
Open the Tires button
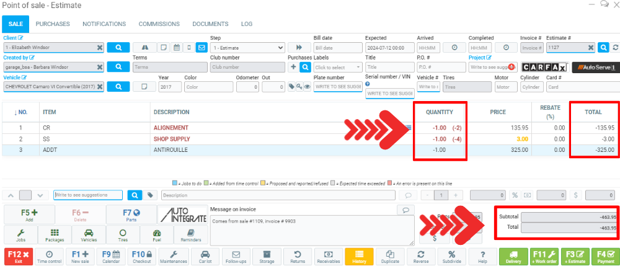122,234
